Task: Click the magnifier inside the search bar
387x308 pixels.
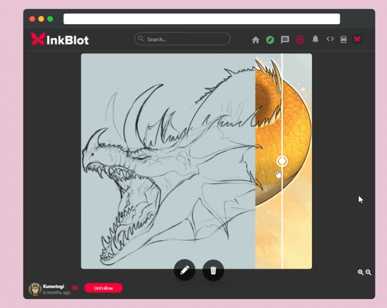Action: (140, 39)
